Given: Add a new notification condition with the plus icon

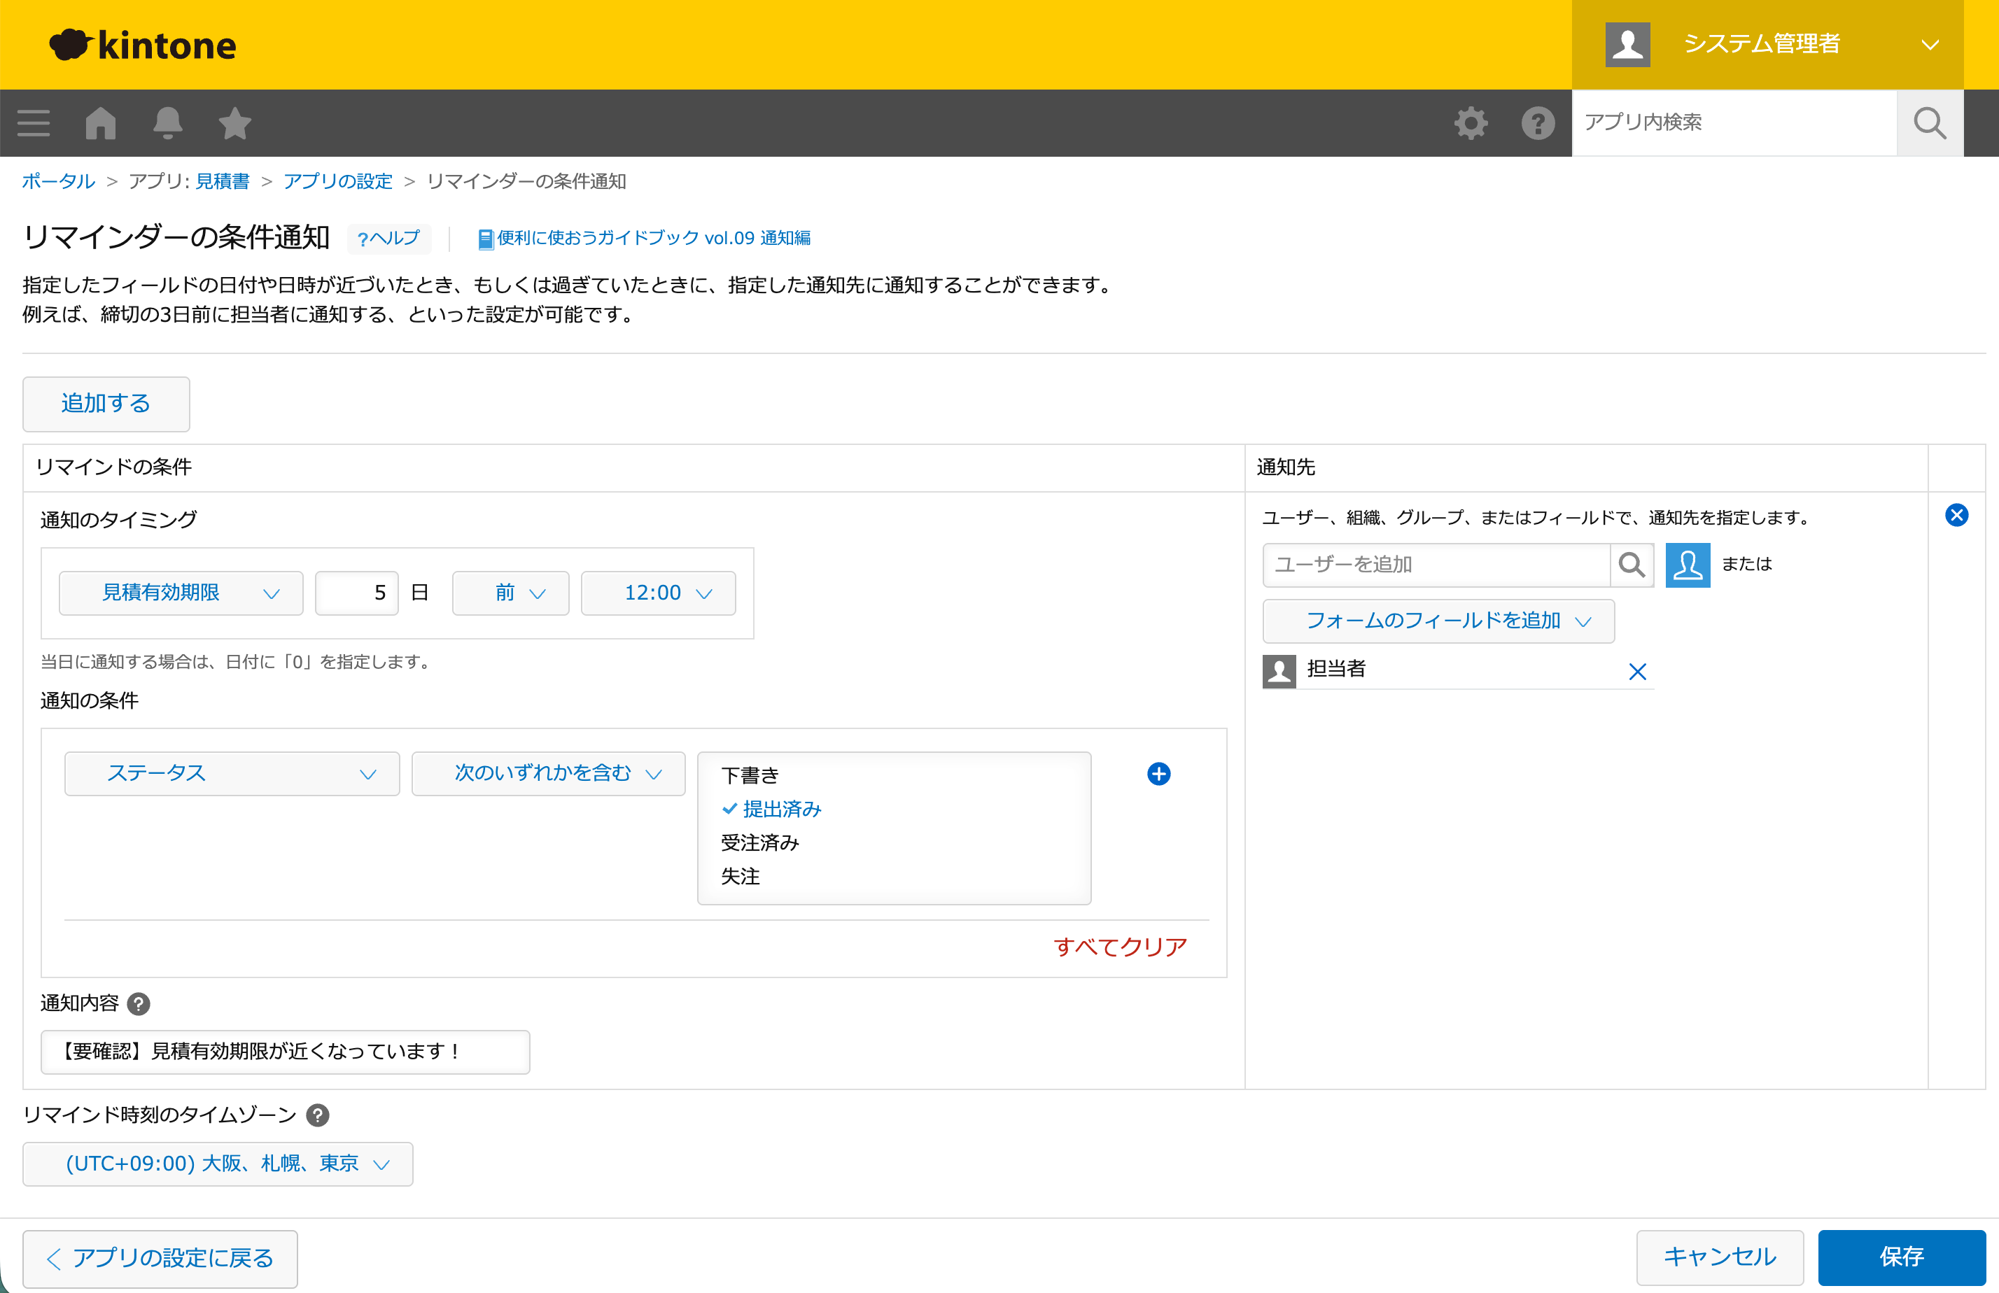Looking at the screenshot, I should [1159, 773].
